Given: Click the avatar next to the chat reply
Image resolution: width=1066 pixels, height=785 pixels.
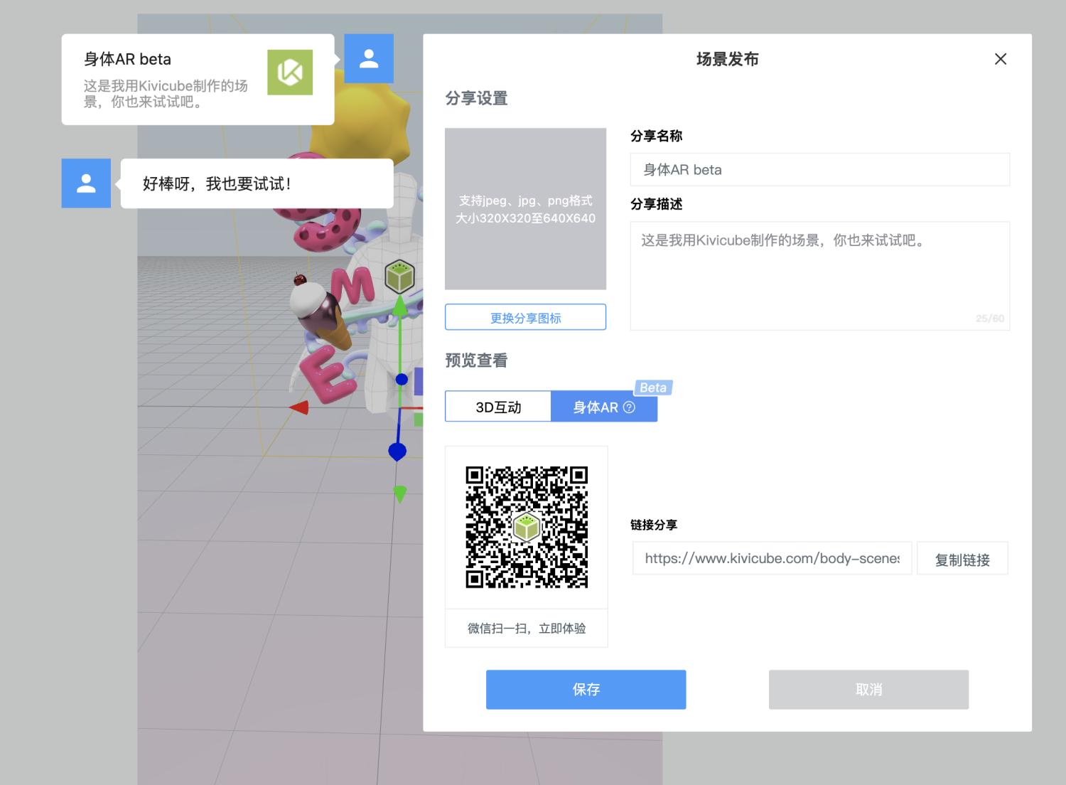Looking at the screenshot, I should coord(86,183).
